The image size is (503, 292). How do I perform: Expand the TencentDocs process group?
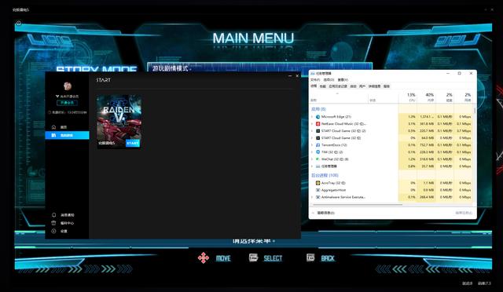312,145
